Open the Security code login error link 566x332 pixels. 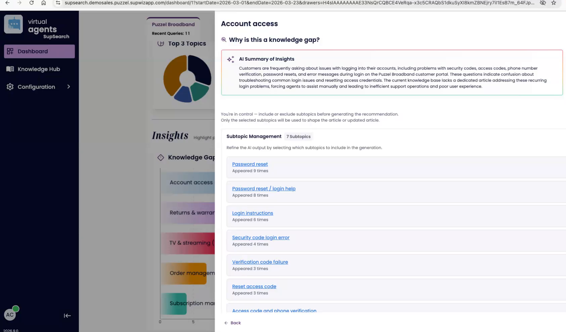(x=261, y=238)
